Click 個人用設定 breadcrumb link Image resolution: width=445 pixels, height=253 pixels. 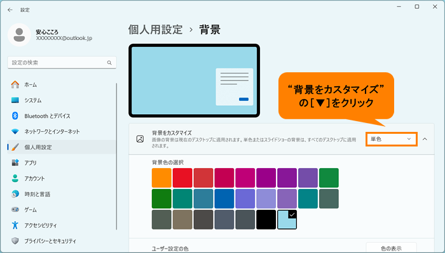155,29
